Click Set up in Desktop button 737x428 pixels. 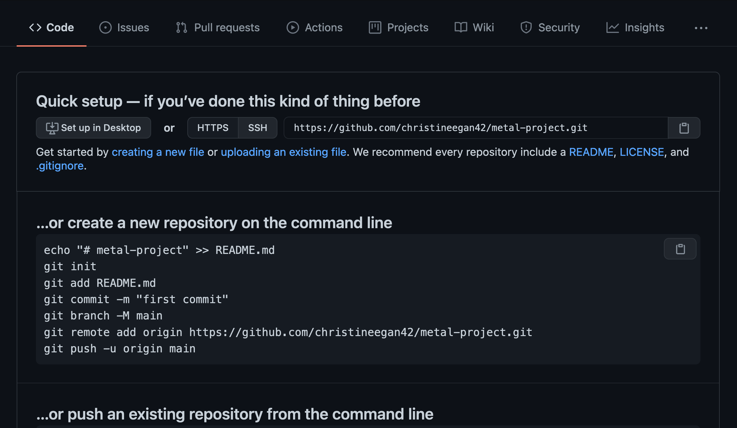pos(93,128)
